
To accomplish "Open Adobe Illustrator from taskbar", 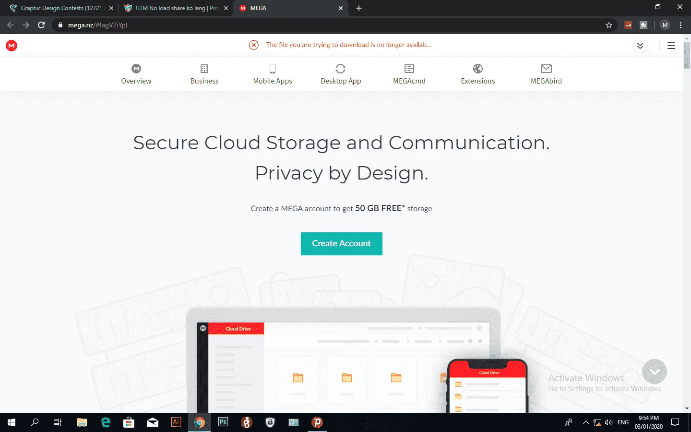I will click(176, 422).
